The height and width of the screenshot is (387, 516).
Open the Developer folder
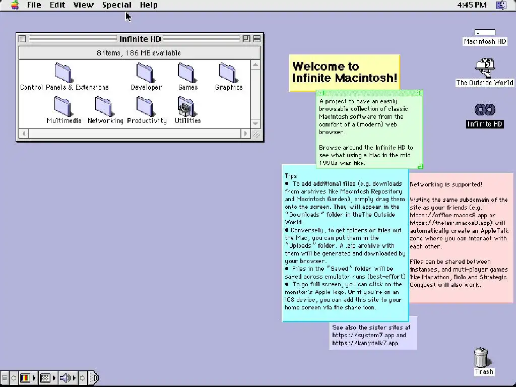[145, 73]
